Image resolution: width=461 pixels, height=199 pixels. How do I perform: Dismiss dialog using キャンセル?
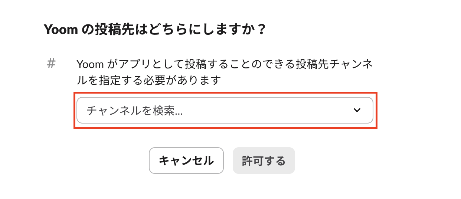pyautogui.click(x=186, y=161)
